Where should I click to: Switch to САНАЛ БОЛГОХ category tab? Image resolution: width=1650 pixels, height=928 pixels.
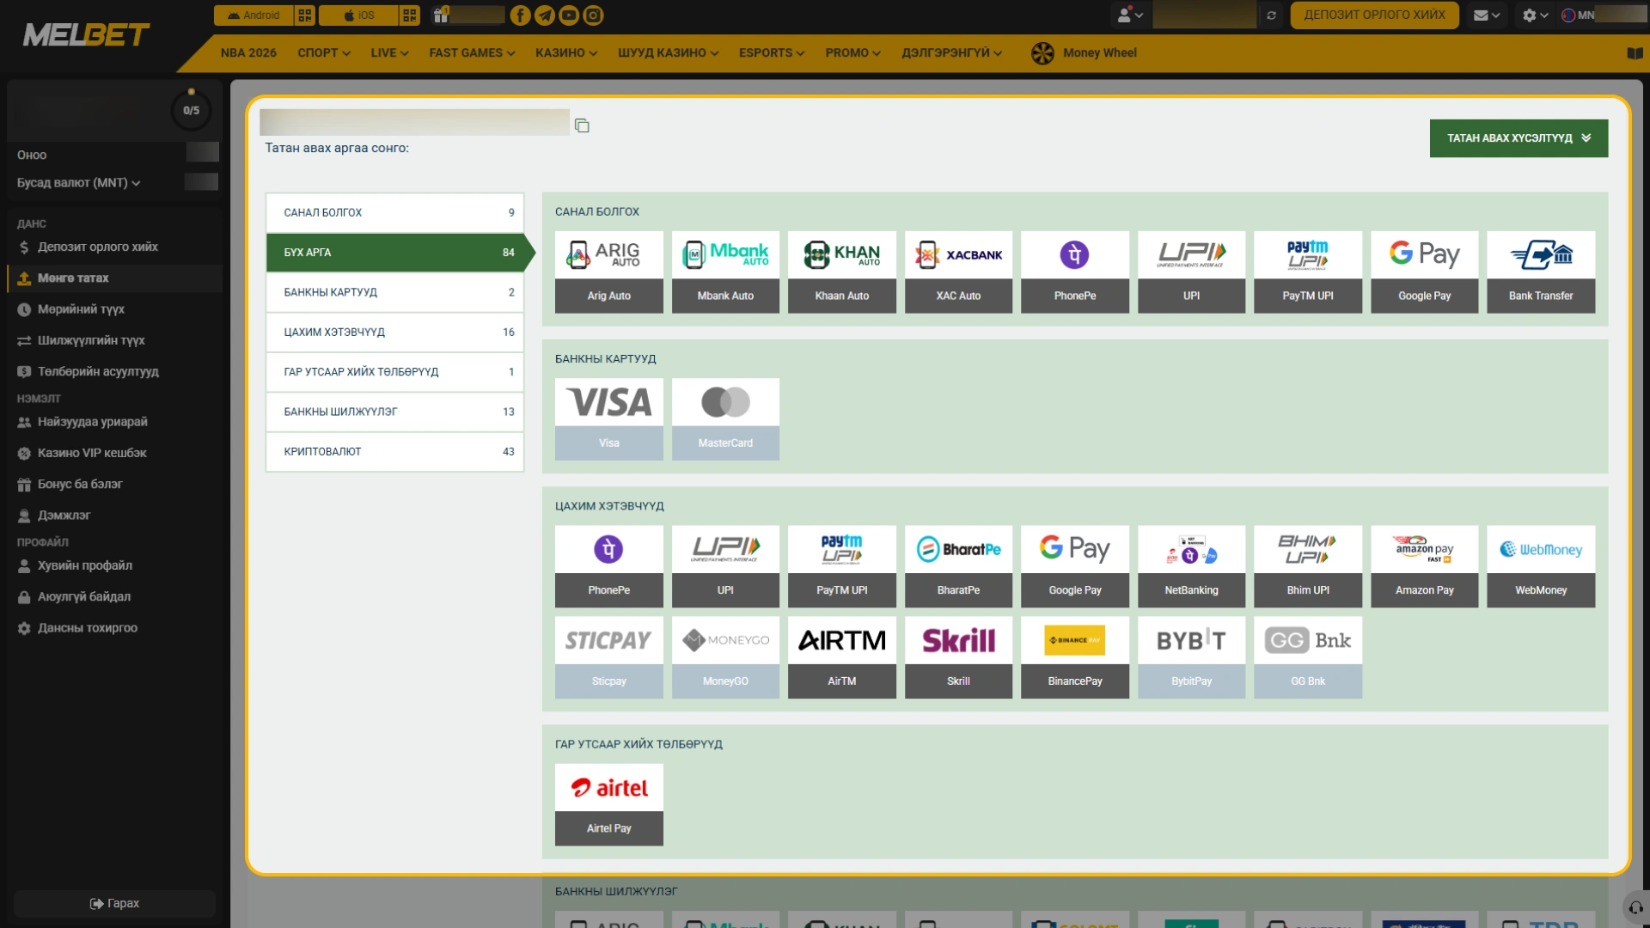[x=394, y=212]
